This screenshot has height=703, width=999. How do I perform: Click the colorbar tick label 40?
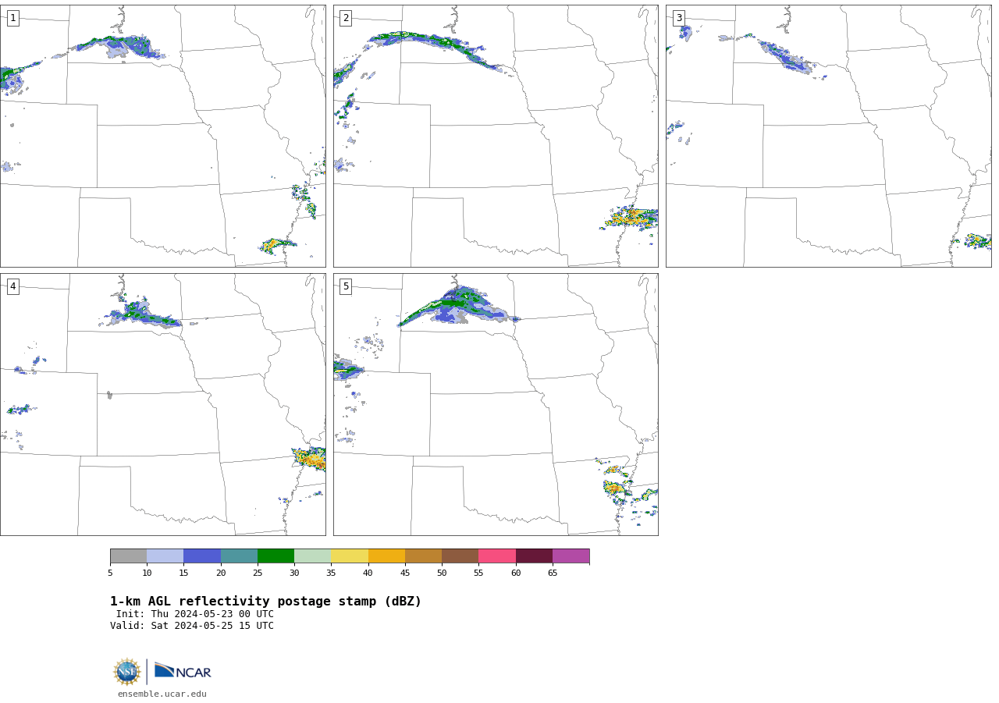tap(368, 573)
